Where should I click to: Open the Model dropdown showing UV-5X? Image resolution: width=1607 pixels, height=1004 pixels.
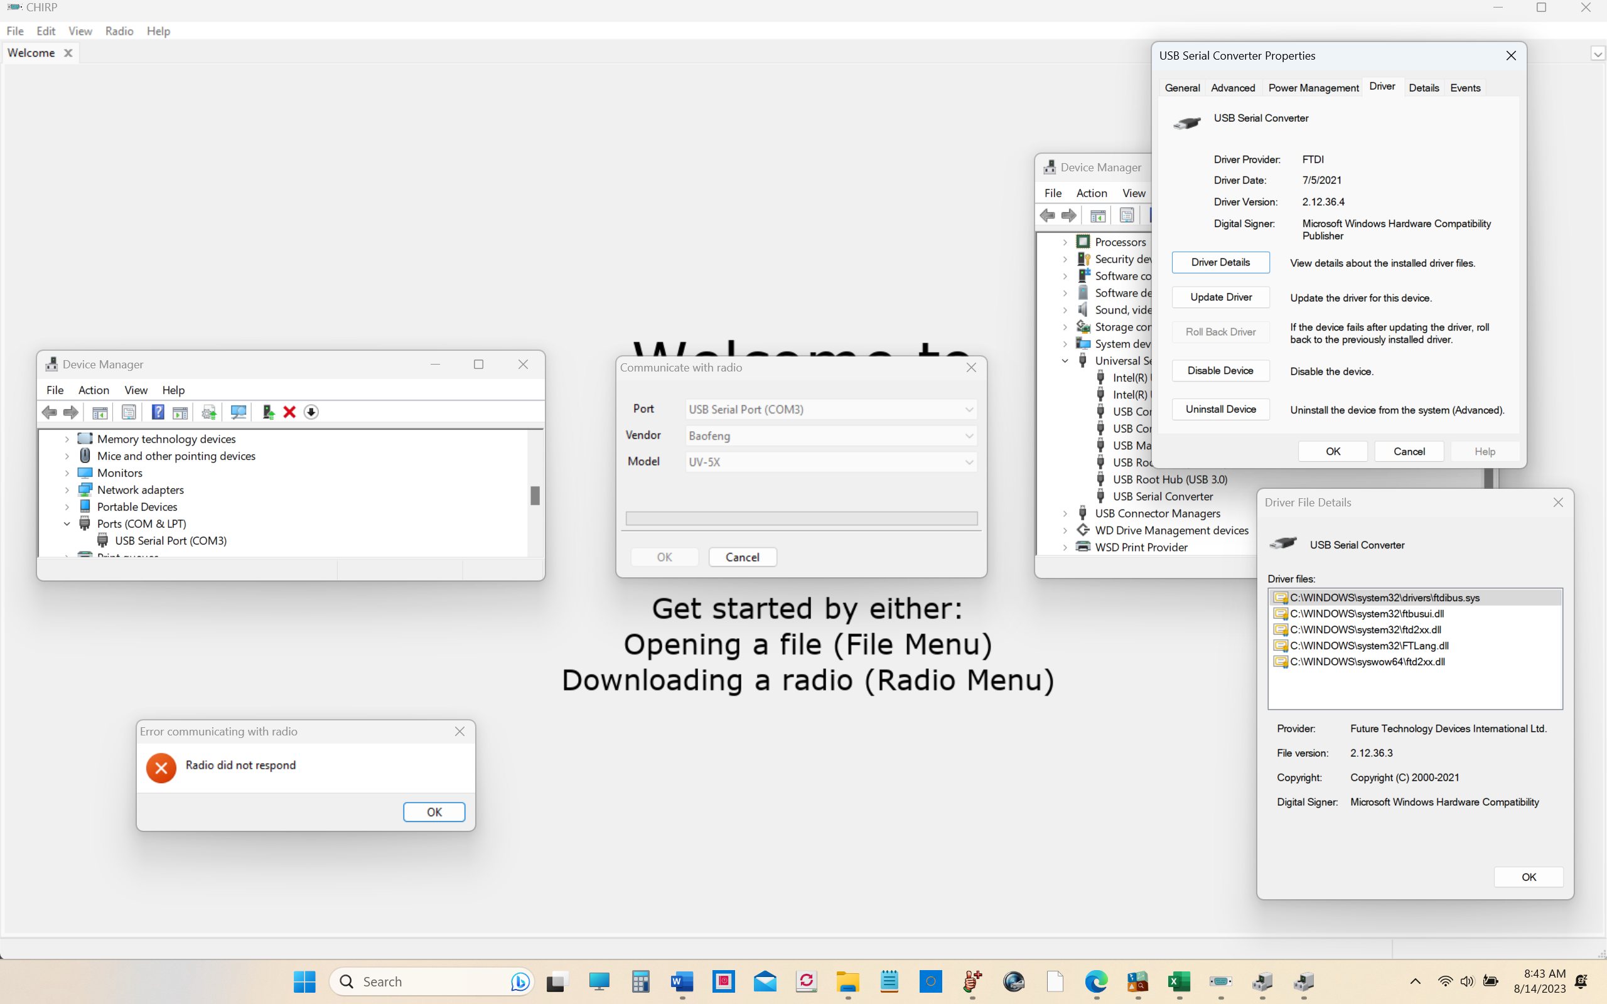tap(830, 462)
